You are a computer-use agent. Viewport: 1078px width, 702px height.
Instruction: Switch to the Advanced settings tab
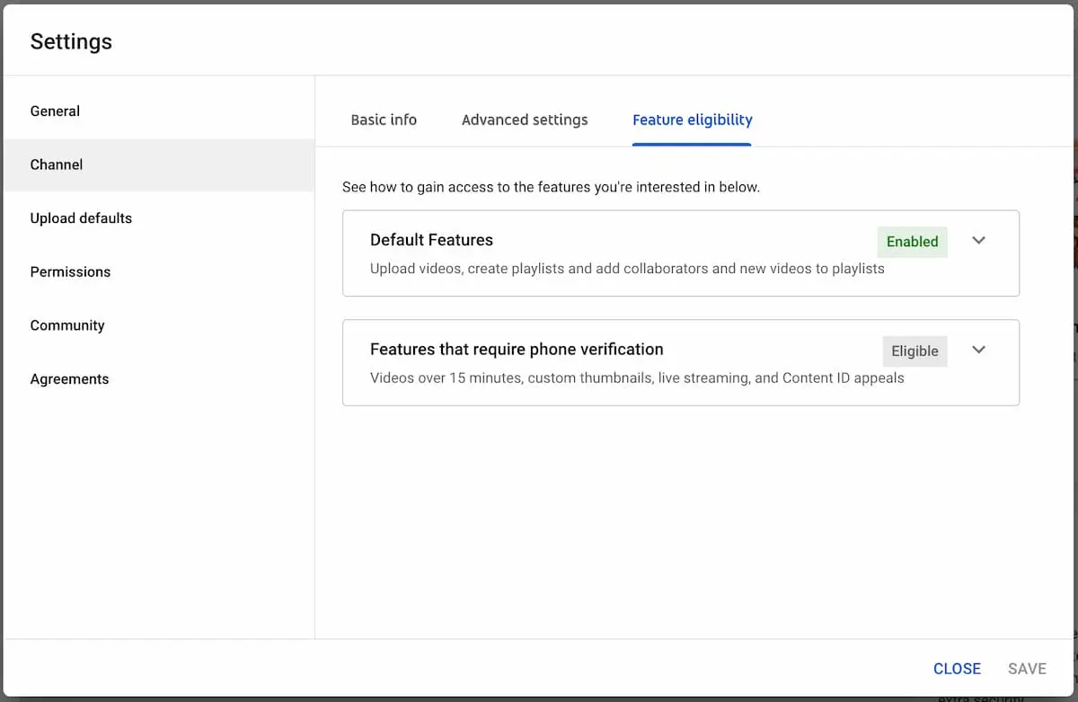pyautogui.click(x=525, y=120)
